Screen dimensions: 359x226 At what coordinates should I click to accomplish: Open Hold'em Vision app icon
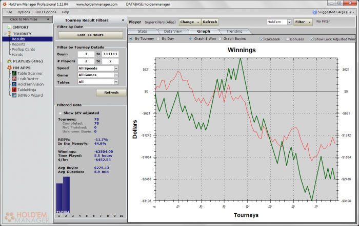point(14,84)
